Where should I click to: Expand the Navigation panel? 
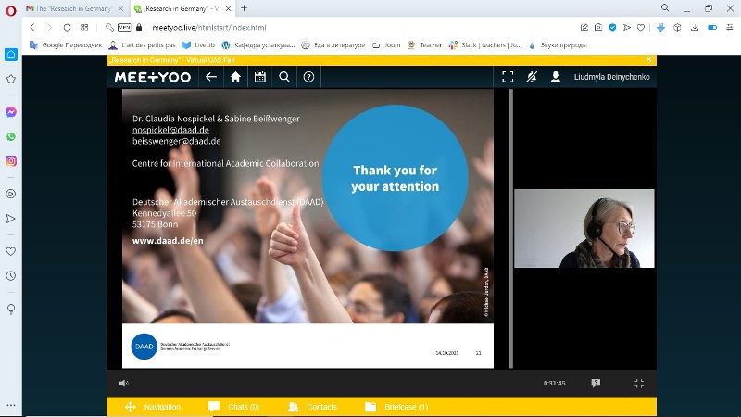pos(153,407)
